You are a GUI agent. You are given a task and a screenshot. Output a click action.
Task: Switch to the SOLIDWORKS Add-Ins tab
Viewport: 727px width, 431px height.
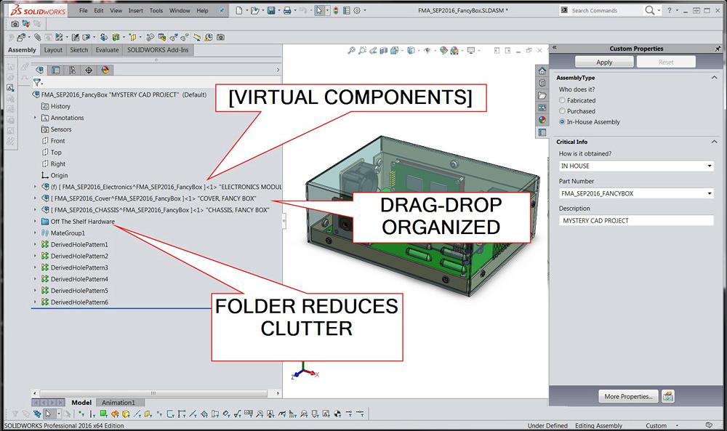point(158,50)
